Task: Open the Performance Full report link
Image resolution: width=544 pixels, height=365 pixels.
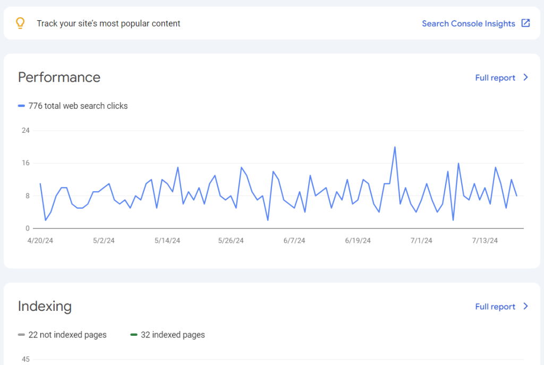Action: coord(495,78)
